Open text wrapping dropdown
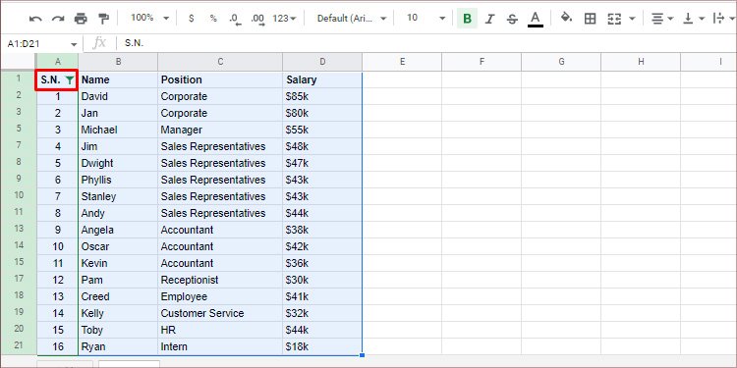737x368 pixels. click(724, 19)
